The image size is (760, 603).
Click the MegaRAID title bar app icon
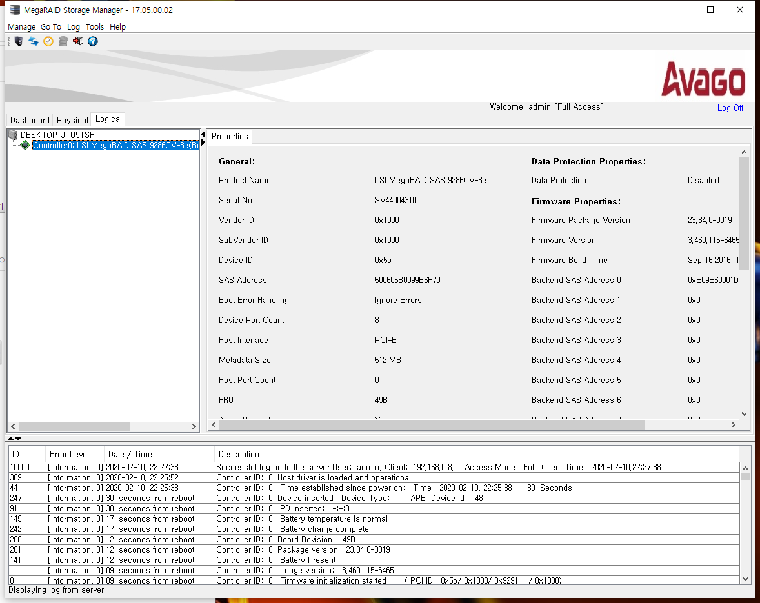[15, 10]
